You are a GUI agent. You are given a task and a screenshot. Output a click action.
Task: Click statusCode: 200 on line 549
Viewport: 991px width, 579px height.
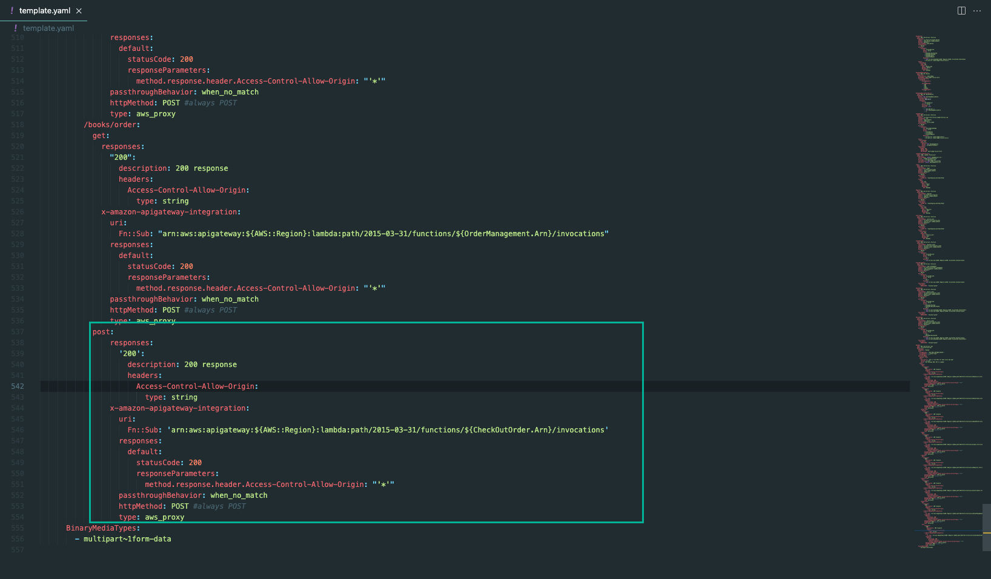pos(169,463)
